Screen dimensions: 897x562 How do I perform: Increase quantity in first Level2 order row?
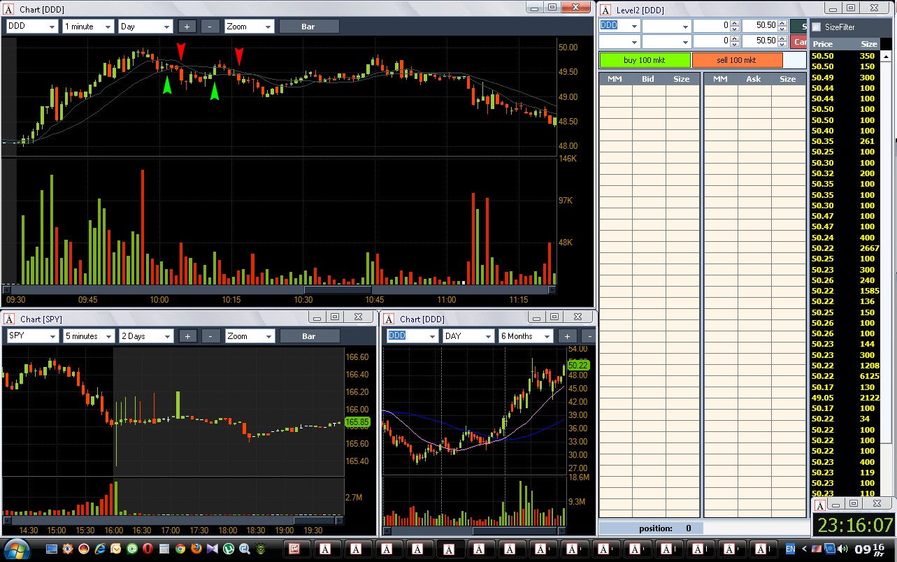735,22
